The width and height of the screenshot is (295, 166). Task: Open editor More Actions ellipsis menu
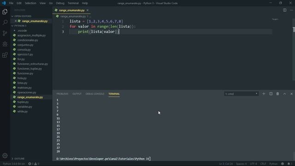point(291,10)
